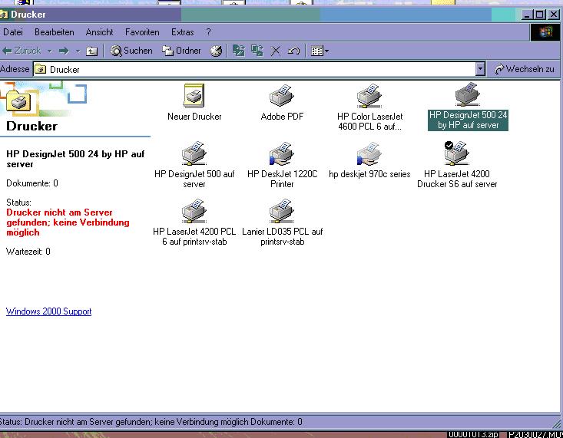Click the Wartezeit: 0 text

pyautogui.click(x=28, y=252)
